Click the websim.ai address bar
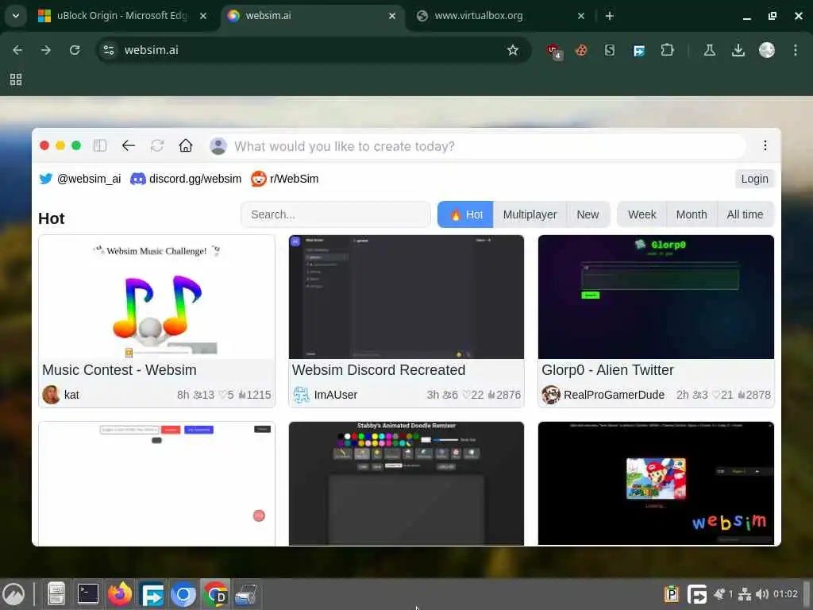813x610 pixels. pyautogui.click(x=314, y=50)
